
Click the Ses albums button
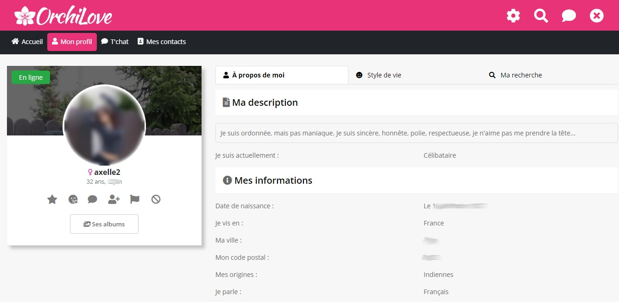104,224
